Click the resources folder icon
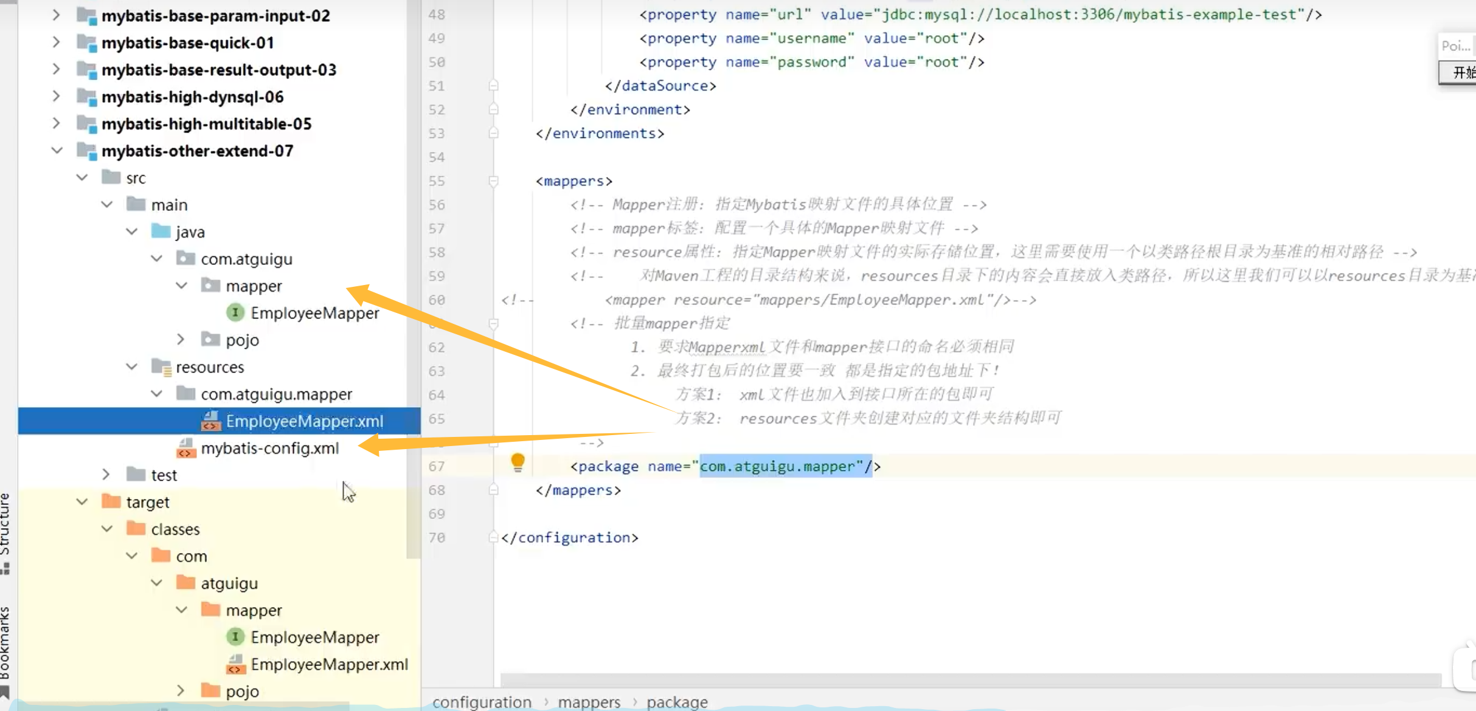This screenshot has height=711, width=1476. [161, 367]
